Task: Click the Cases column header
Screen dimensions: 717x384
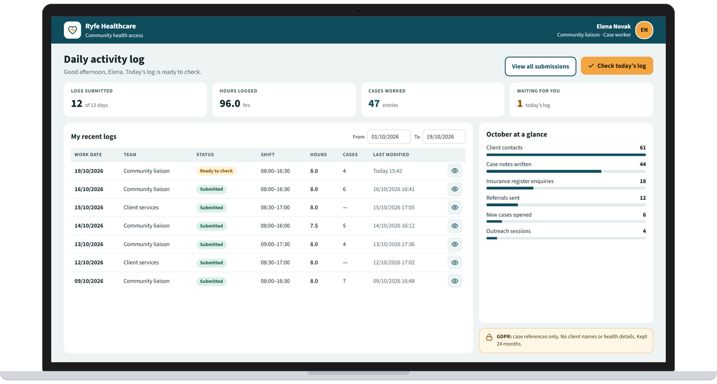Action: (x=350, y=155)
